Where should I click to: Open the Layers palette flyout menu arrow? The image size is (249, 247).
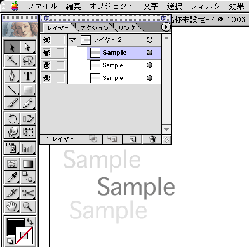166,27
